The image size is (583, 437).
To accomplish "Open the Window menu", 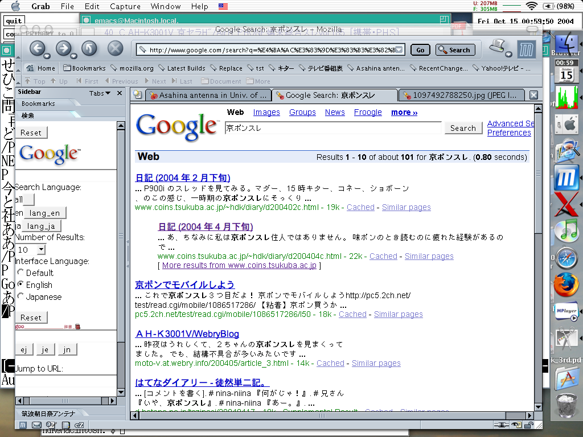I will 166,6.
